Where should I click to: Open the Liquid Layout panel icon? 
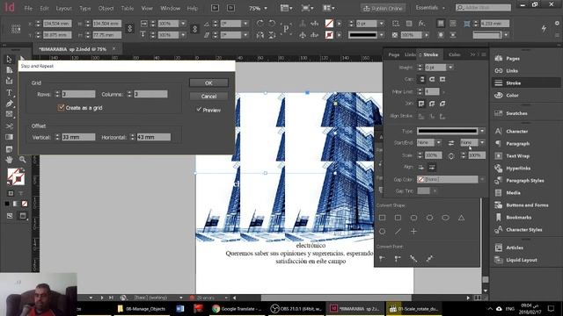pos(499,260)
